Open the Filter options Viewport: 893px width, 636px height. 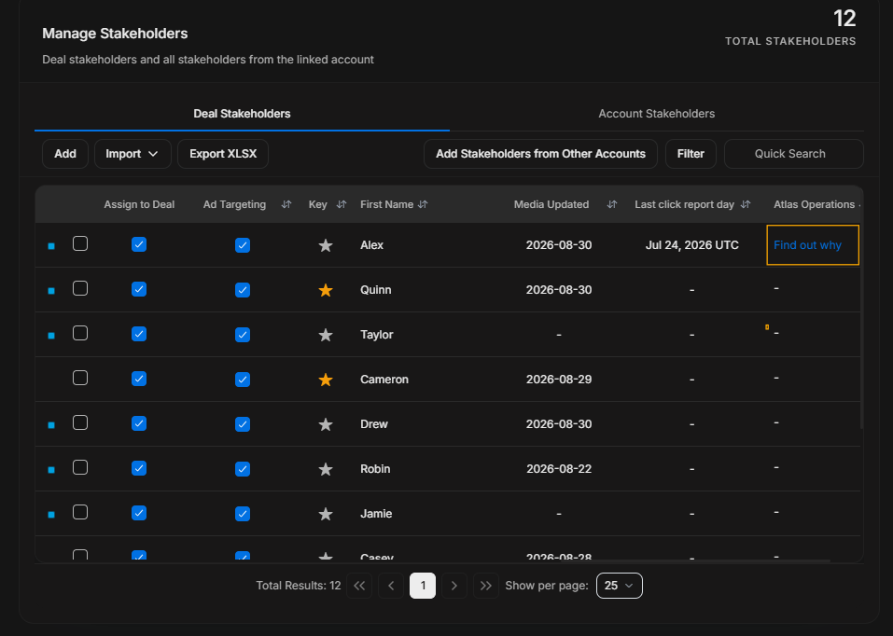(691, 154)
